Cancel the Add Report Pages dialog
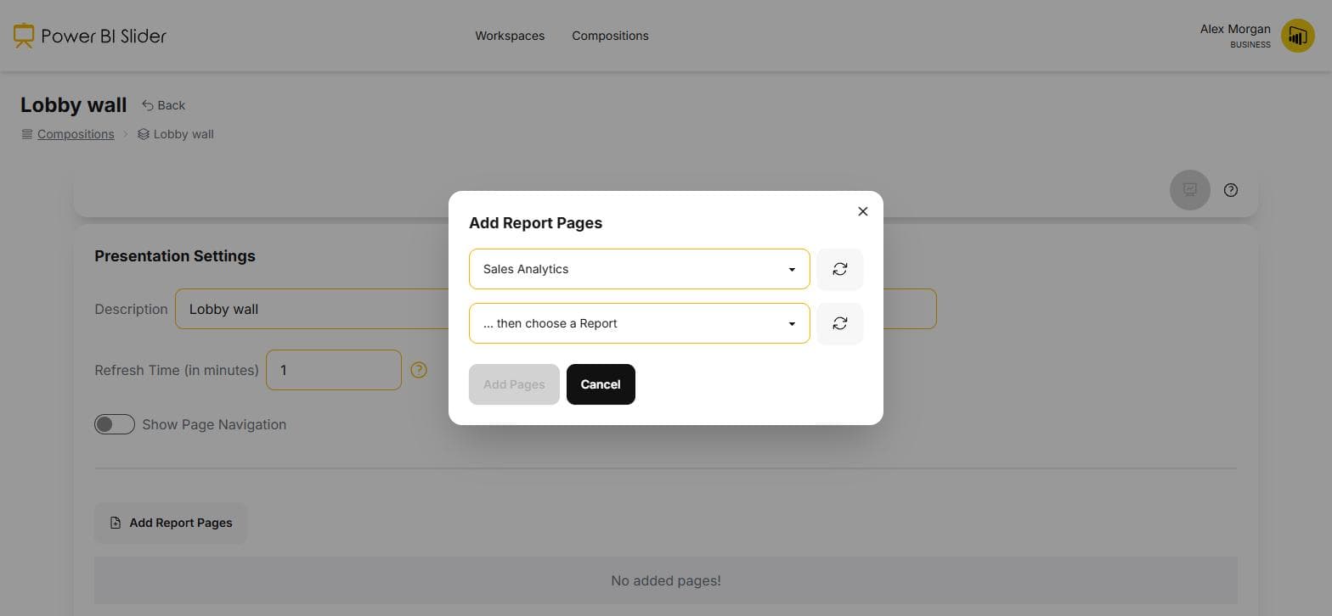The image size is (1332, 616). click(601, 384)
